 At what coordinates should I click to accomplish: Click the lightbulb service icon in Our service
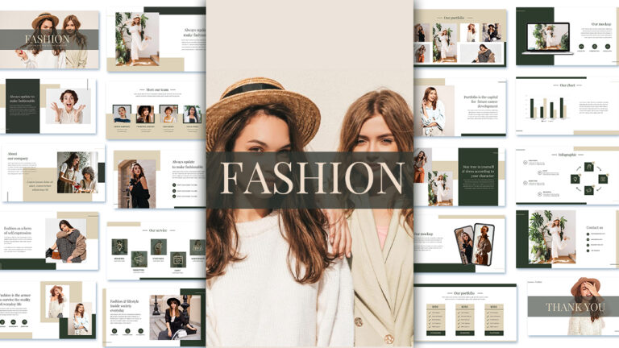(119, 247)
